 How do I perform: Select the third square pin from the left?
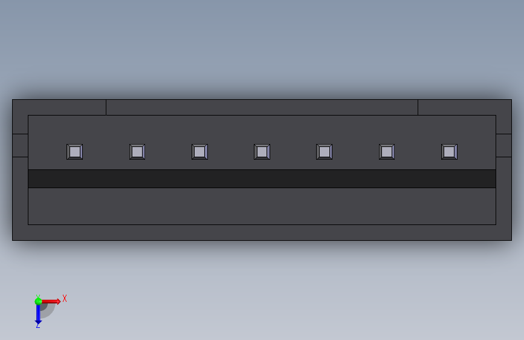(199, 152)
